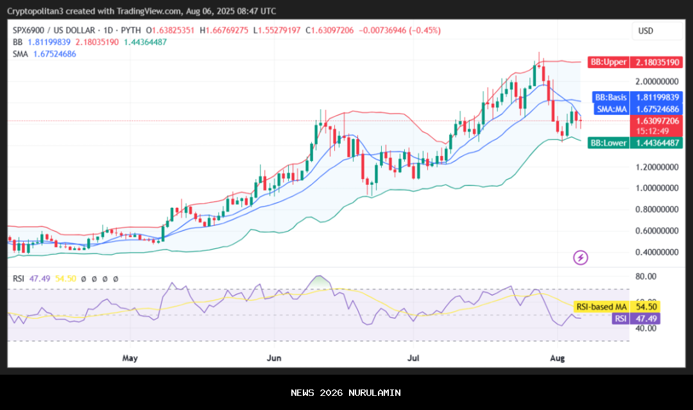Click the SMA:MA price label
Screen dimensions: 693x410
[611, 109]
